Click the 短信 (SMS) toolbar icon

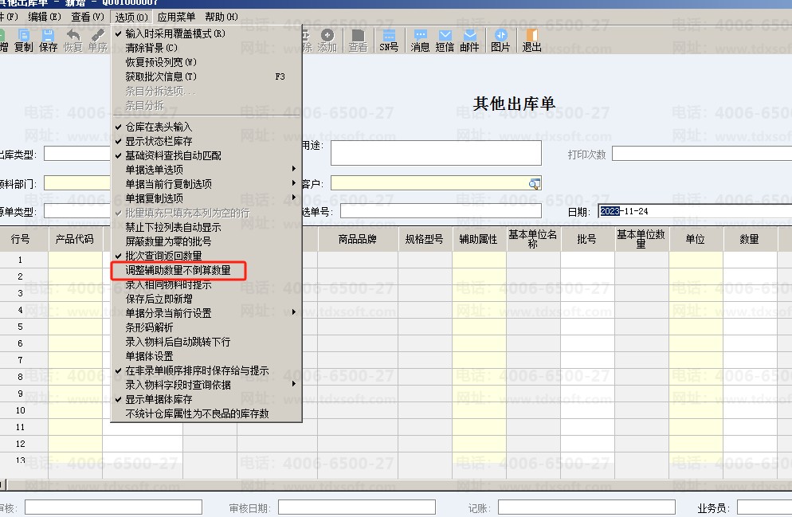(x=445, y=40)
